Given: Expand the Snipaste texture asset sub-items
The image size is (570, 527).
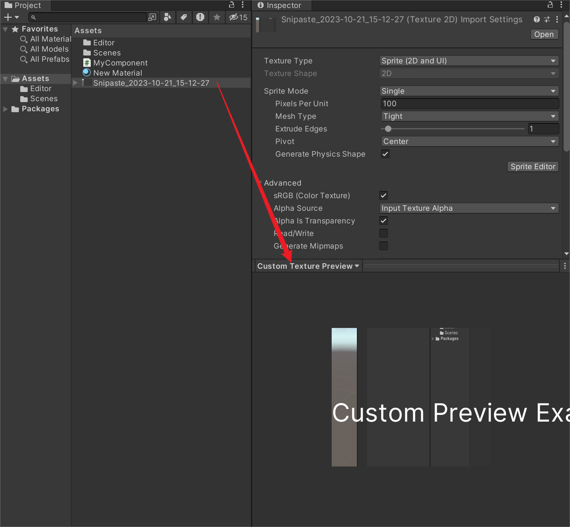Looking at the screenshot, I should [x=75, y=83].
